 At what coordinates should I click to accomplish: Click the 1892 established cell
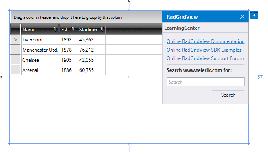68,40
